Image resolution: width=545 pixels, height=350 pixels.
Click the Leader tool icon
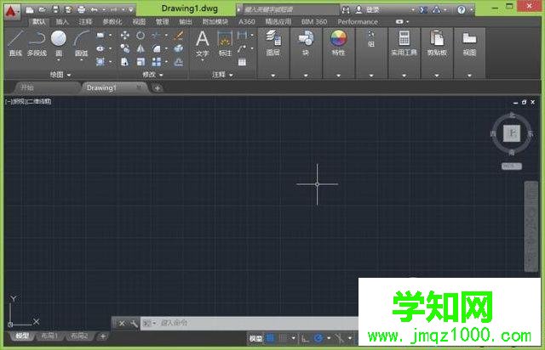click(x=242, y=48)
